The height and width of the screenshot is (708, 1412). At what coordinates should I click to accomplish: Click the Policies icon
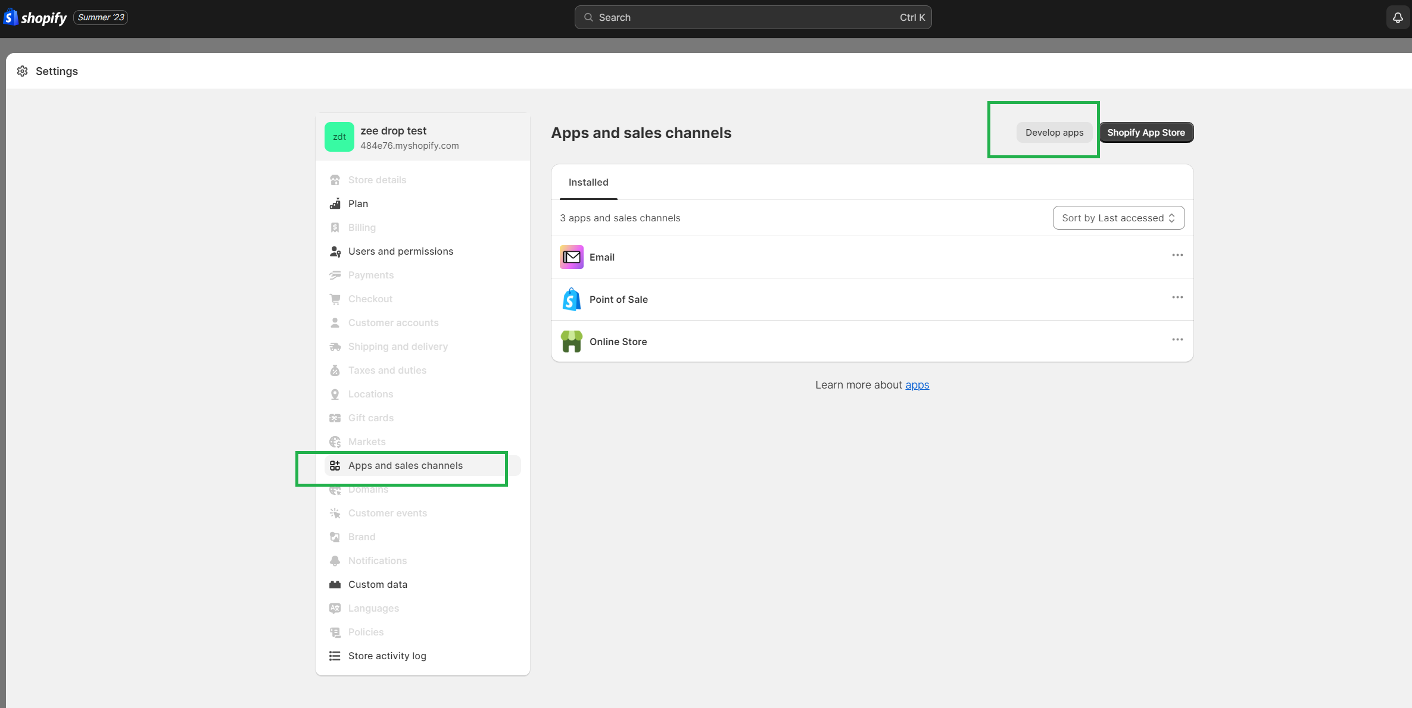point(335,632)
